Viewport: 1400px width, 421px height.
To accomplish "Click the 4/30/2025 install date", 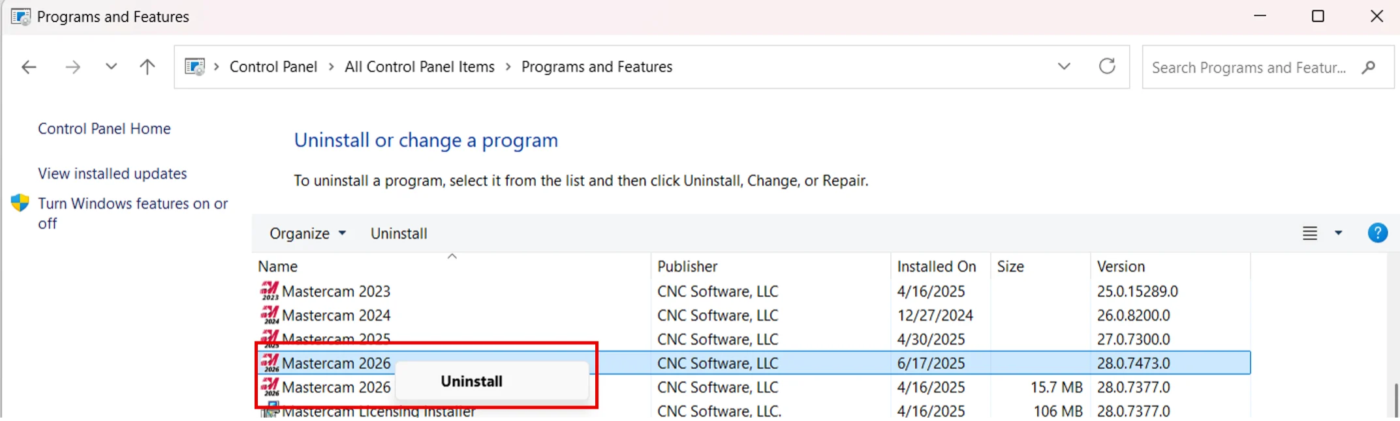I will (x=931, y=339).
